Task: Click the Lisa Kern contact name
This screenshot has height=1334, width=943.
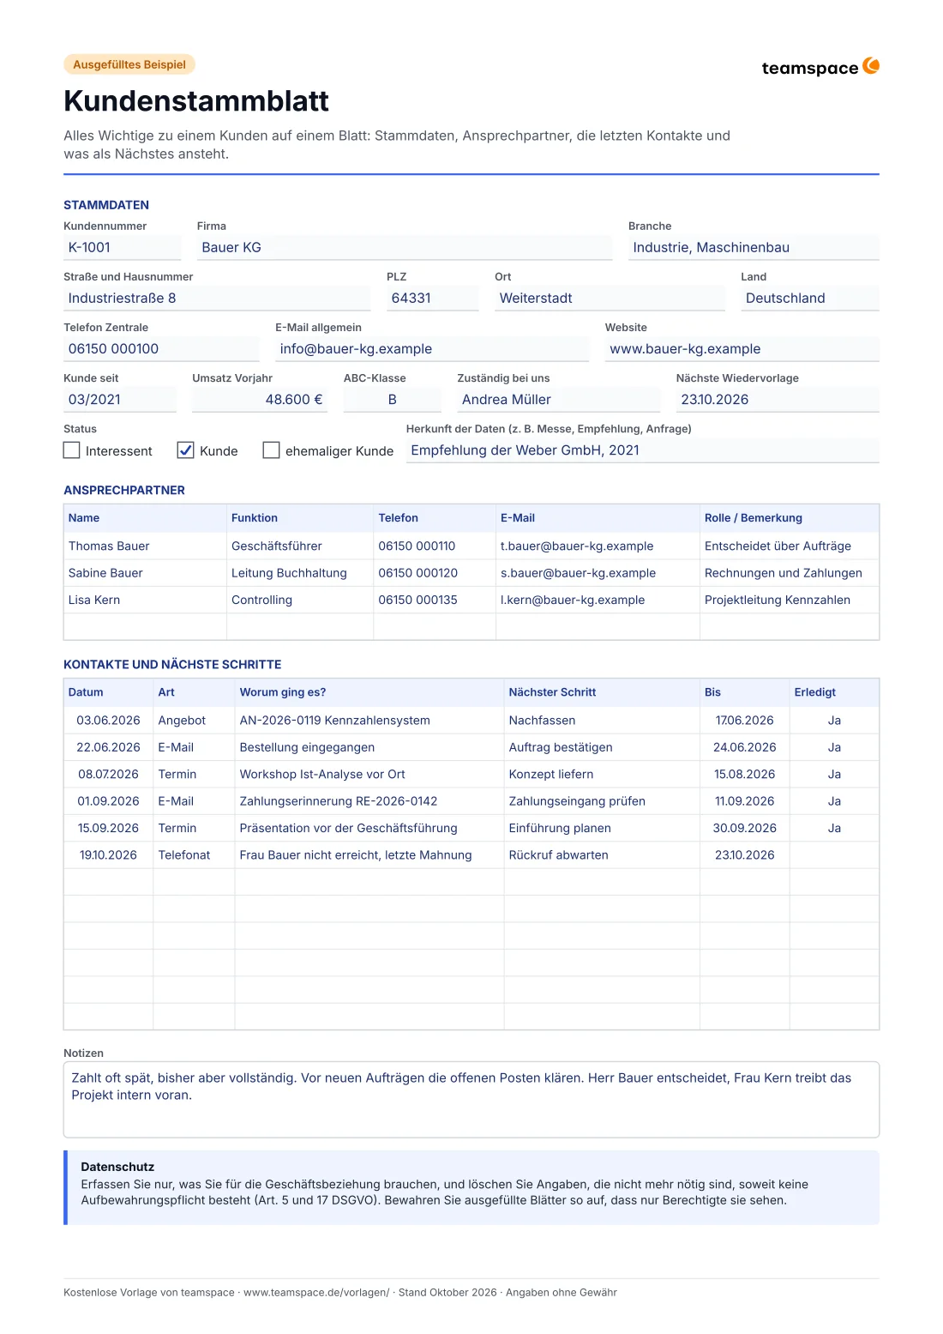Action: pos(94,600)
